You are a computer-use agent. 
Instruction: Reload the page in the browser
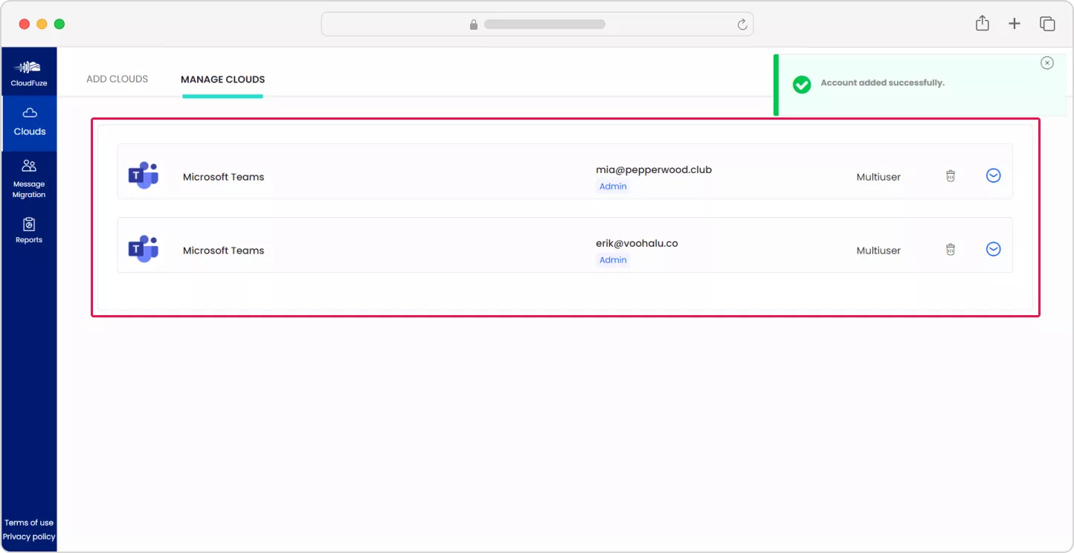(742, 25)
